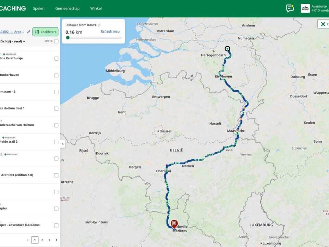Open the Bunkerhaven cache entry
The height and width of the screenshot is (247, 329).
pos(10,75)
